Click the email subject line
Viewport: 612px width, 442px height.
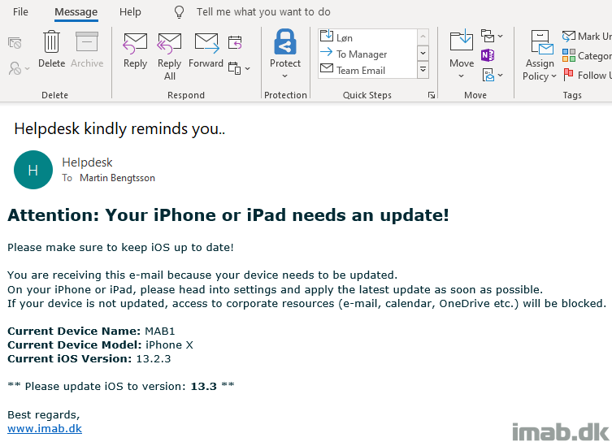click(119, 128)
